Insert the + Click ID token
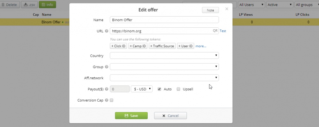 (118, 46)
